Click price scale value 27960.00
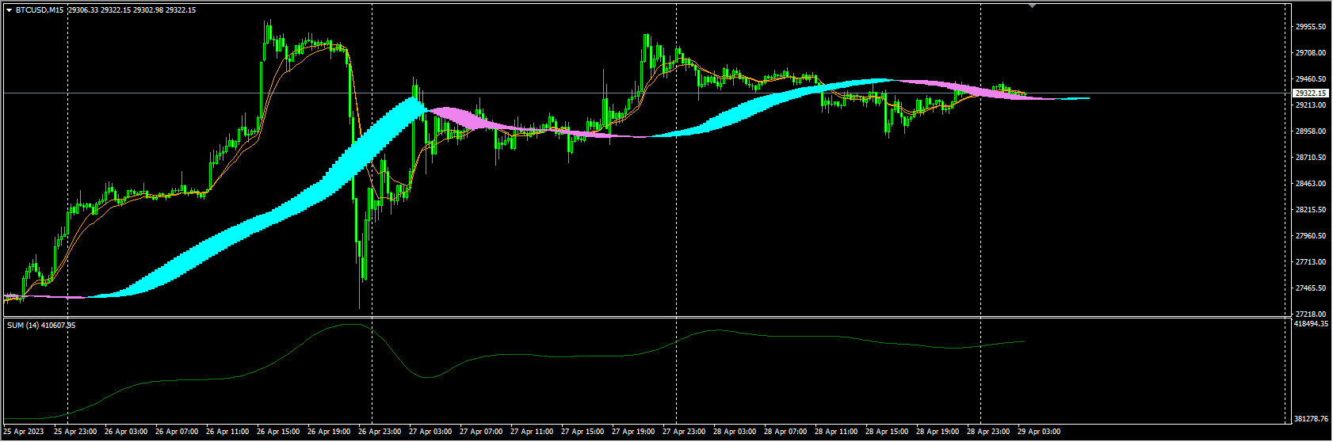This screenshot has height=442, width=1333. coord(1311,235)
